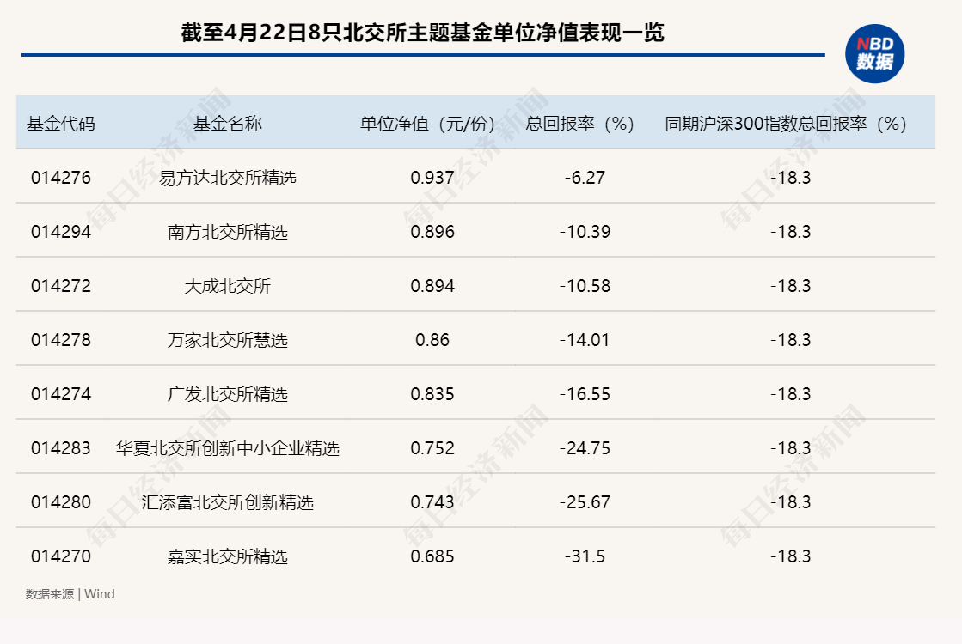Select fund name 万家北交所慧选
Screen dimensions: 962x644
click(228, 339)
